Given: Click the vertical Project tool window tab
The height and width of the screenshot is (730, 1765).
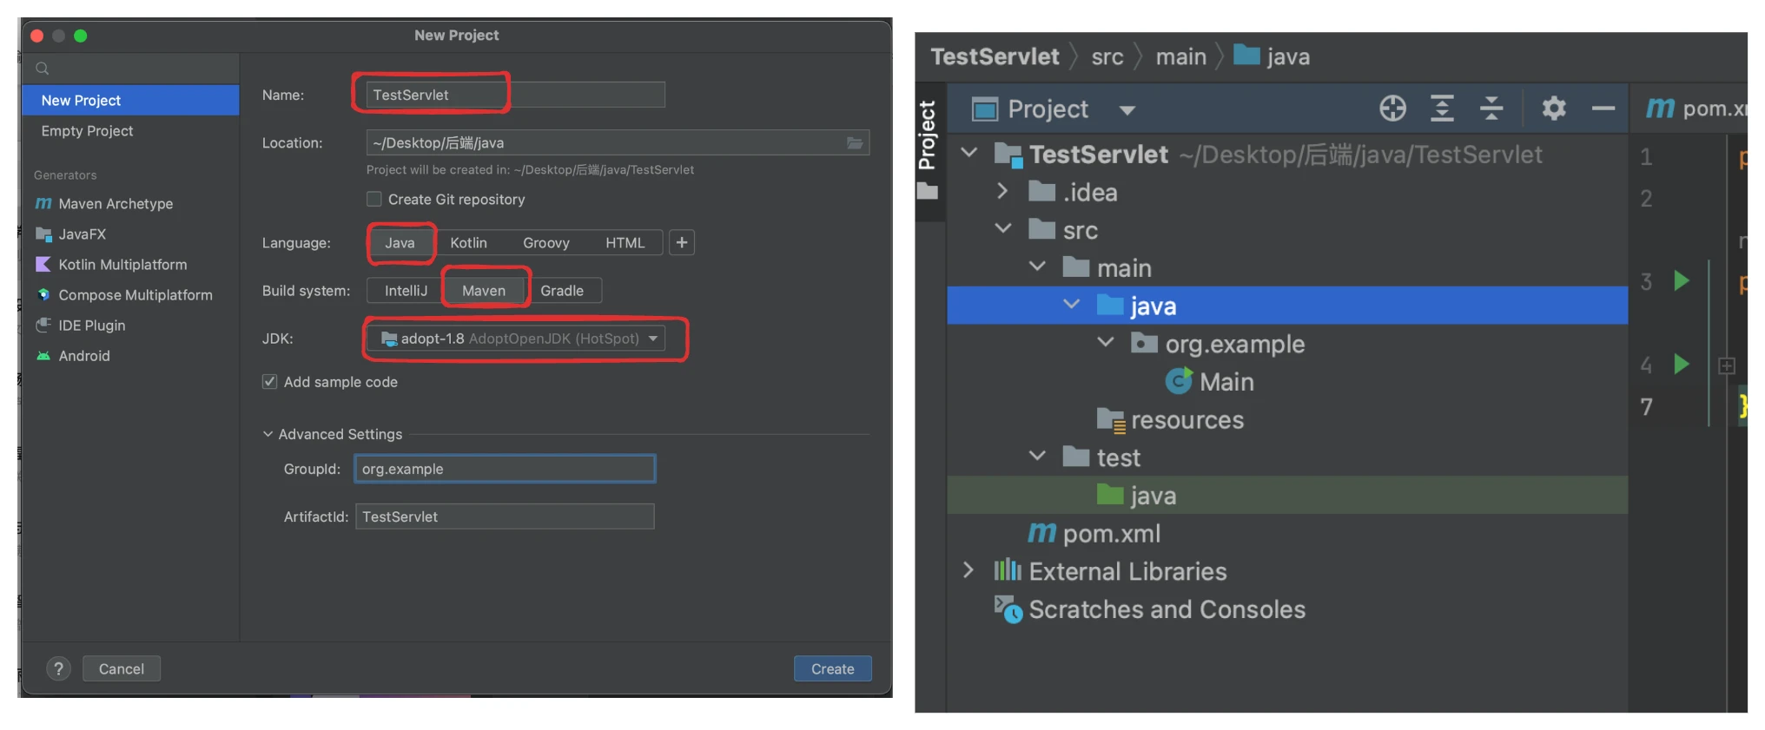Looking at the screenshot, I should point(928,149).
